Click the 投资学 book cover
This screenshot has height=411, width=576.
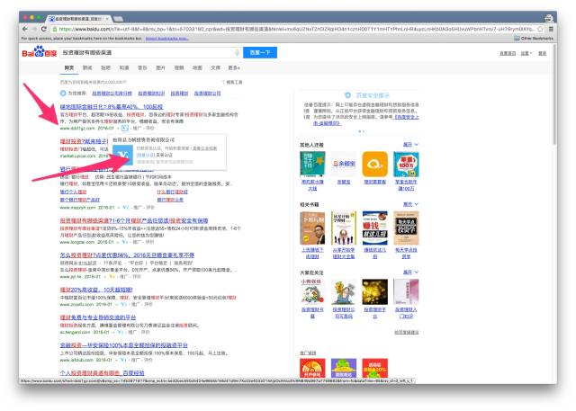tap(406, 228)
